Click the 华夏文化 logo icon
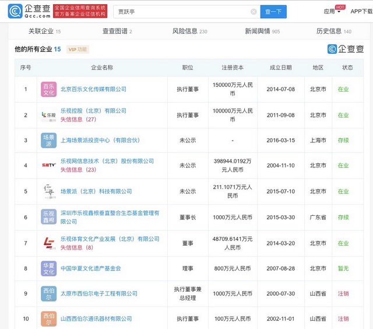373x329 pixels. pyautogui.click(x=48, y=268)
